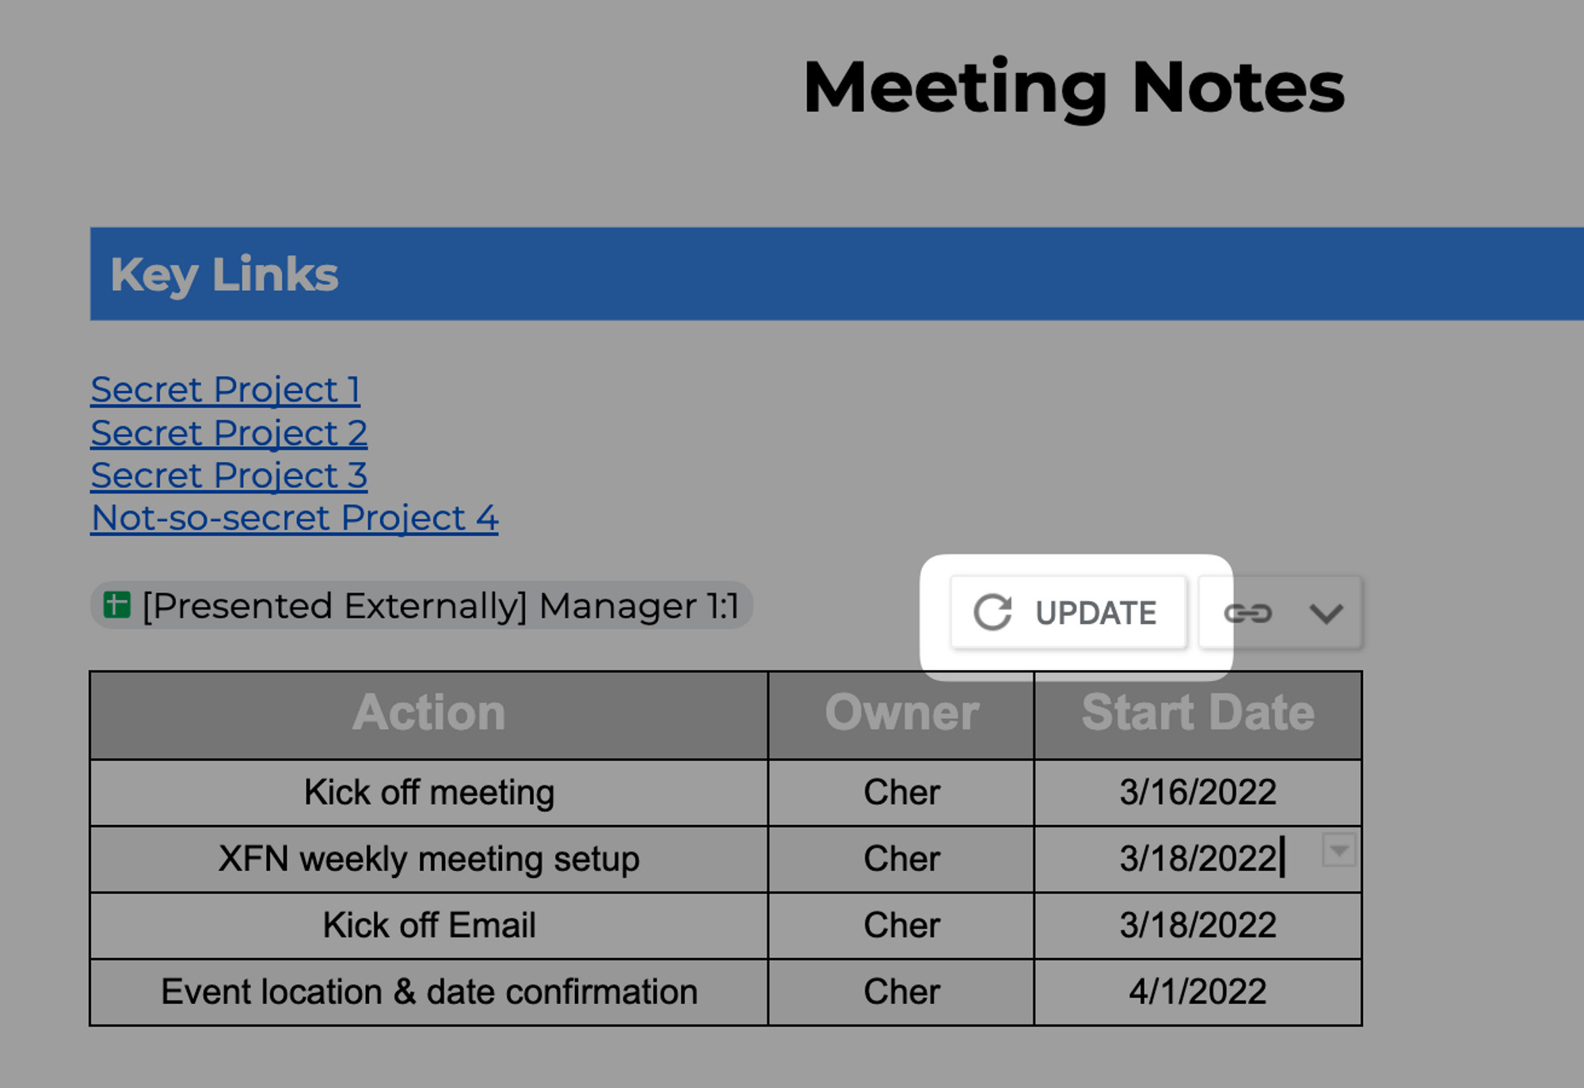Viewport: 1584px width, 1088px height.
Task: Click the green Sheets icon in chip
Action: coord(117,605)
